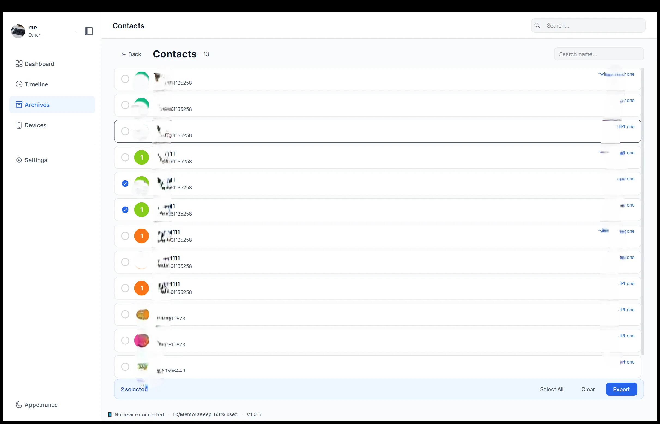Click Clear selection button
Viewport: 660px width, 424px height.
click(x=588, y=389)
